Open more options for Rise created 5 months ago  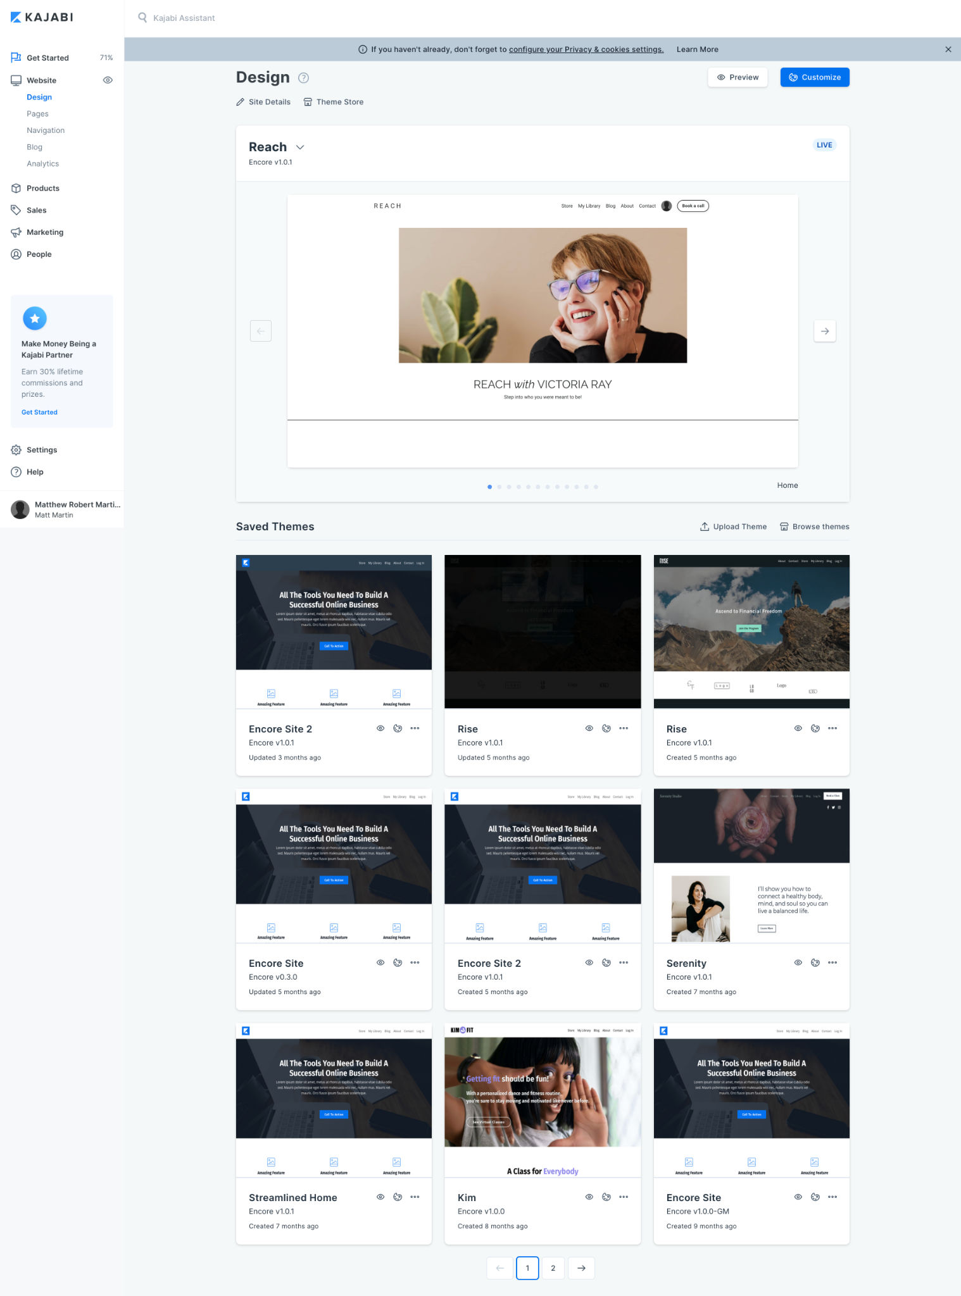click(832, 728)
